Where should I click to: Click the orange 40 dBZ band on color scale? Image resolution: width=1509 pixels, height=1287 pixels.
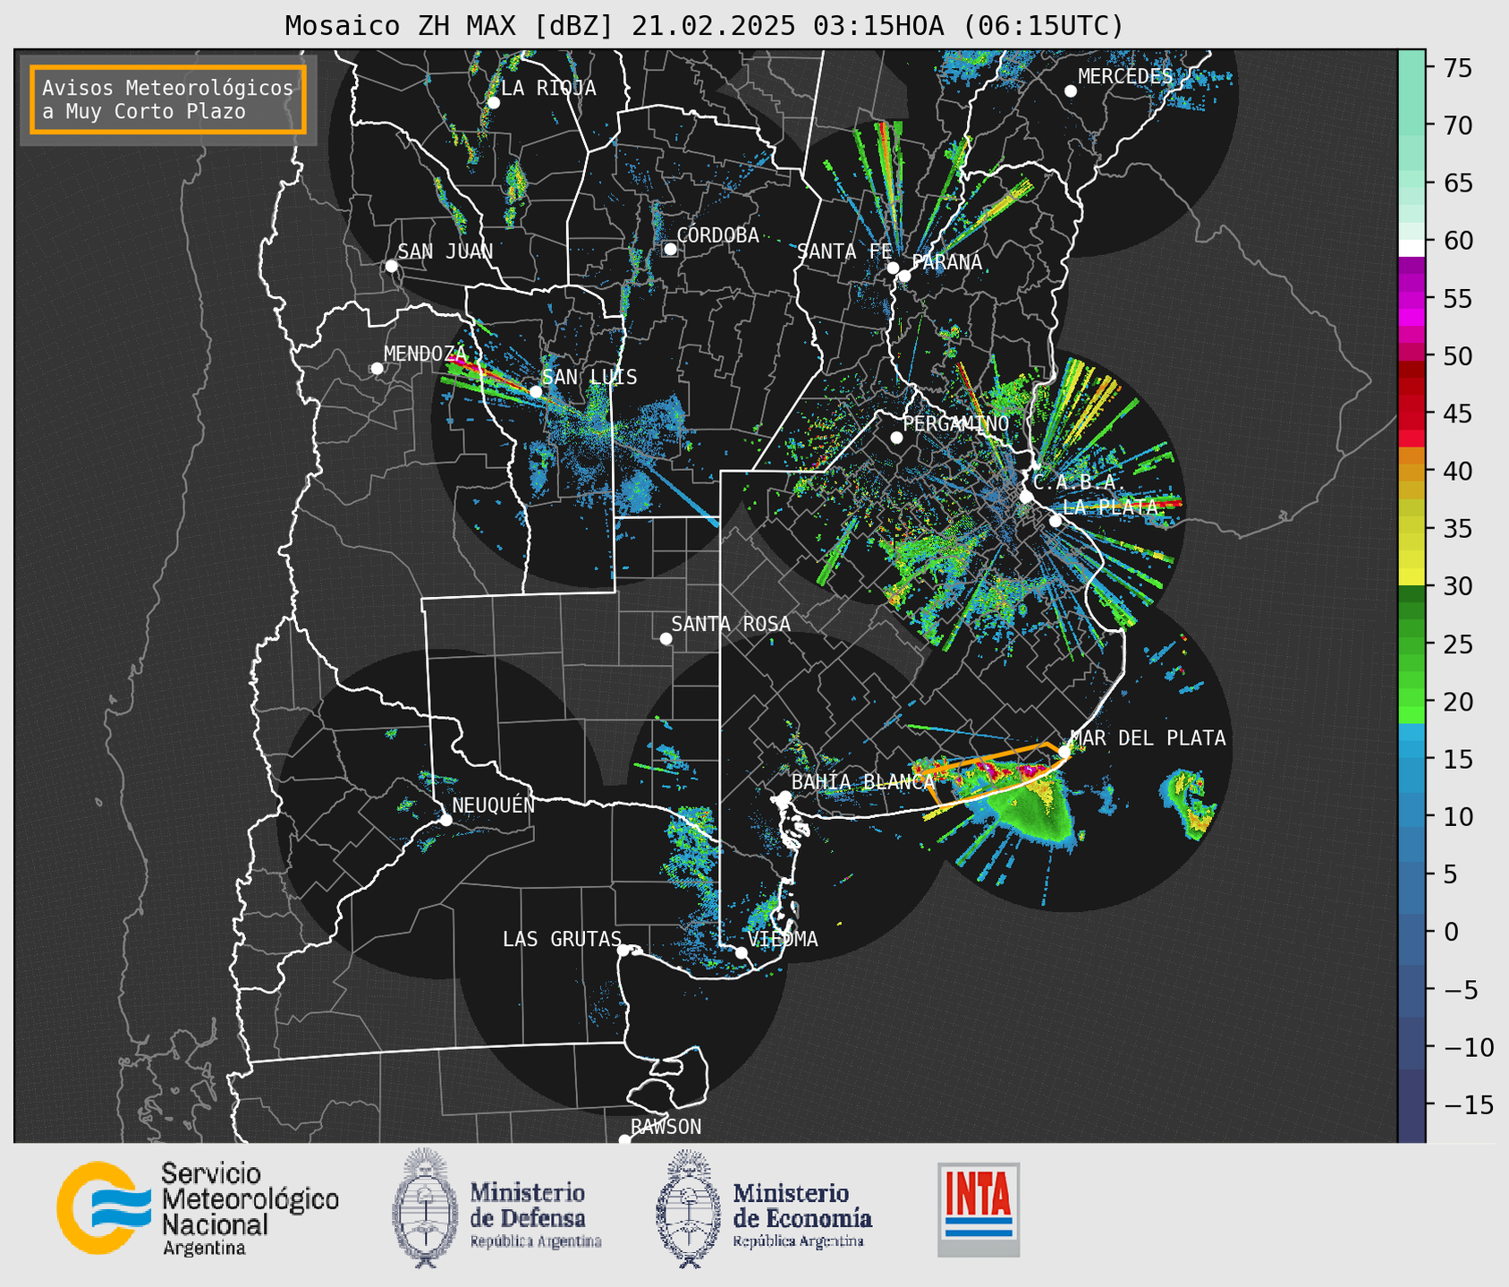coord(1412,471)
